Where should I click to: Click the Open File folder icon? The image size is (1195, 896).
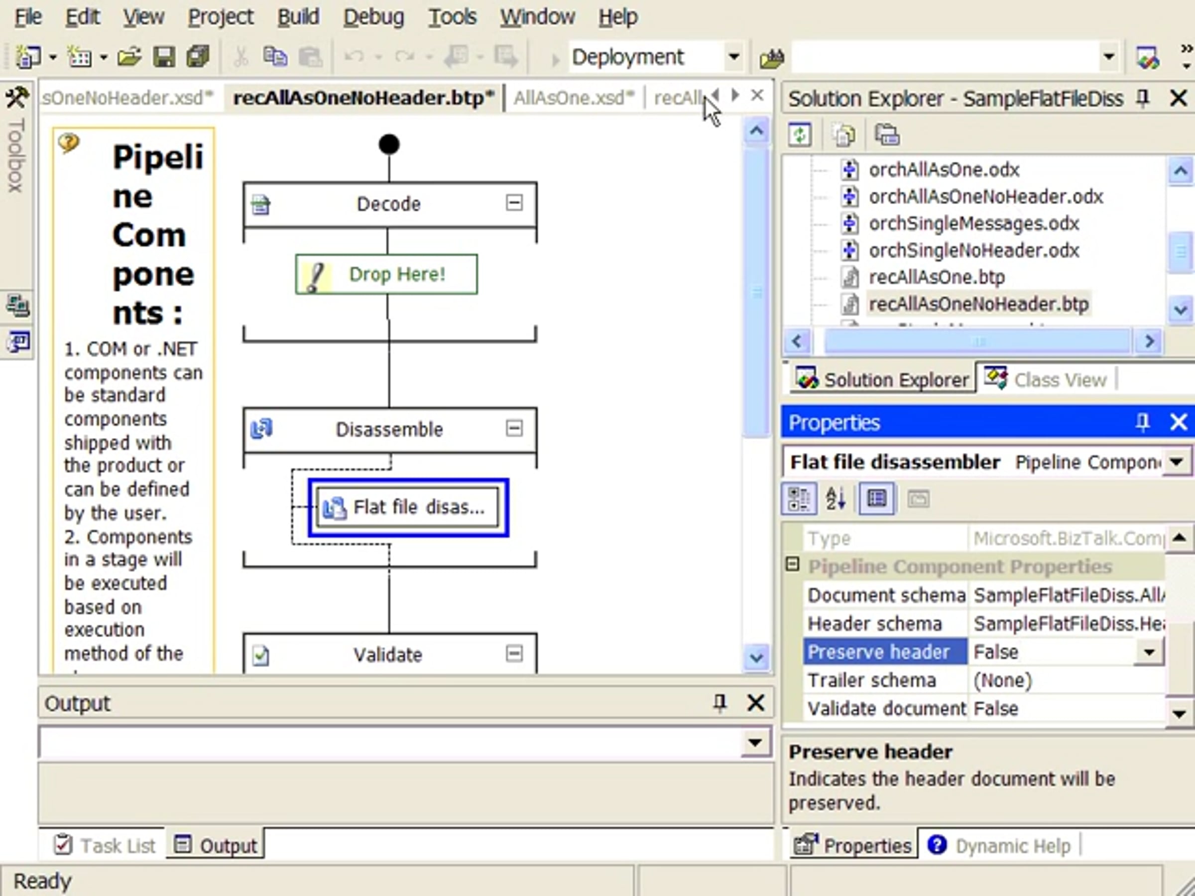(129, 57)
